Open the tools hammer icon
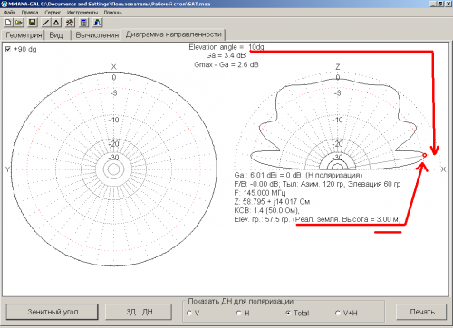453x328 pixels. coord(70,23)
